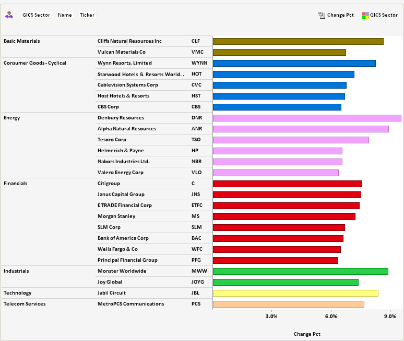Click E TRADE Financial Corp name
The image size is (404, 341).
[125, 205]
